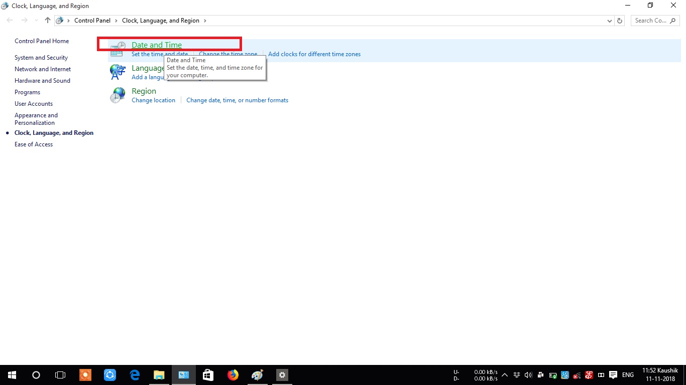Open Task View in taskbar

pyautogui.click(x=60, y=375)
